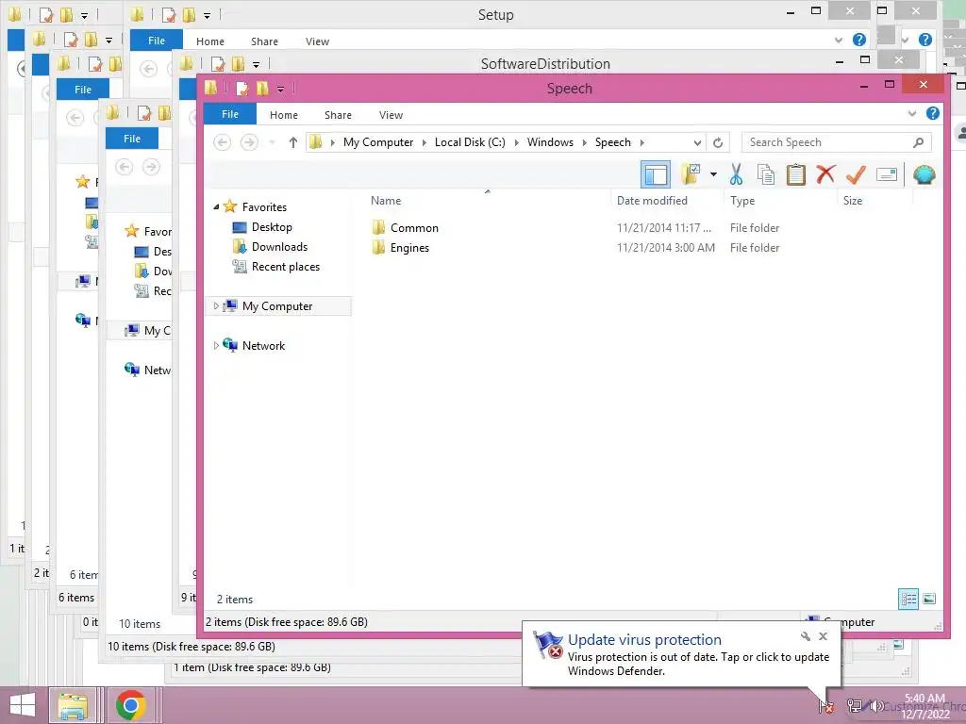Image resolution: width=966 pixels, height=724 pixels.
Task: Open the View tab in Setup window
Action: click(x=317, y=41)
